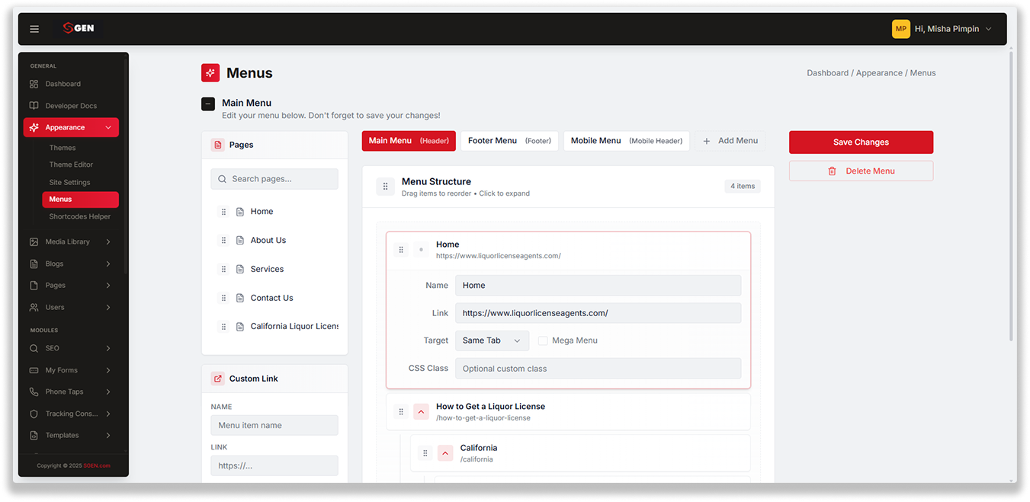Viewport: 1030px width, 502px height.
Task: Click the SGEN logo
Action: pyautogui.click(x=79, y=28)
